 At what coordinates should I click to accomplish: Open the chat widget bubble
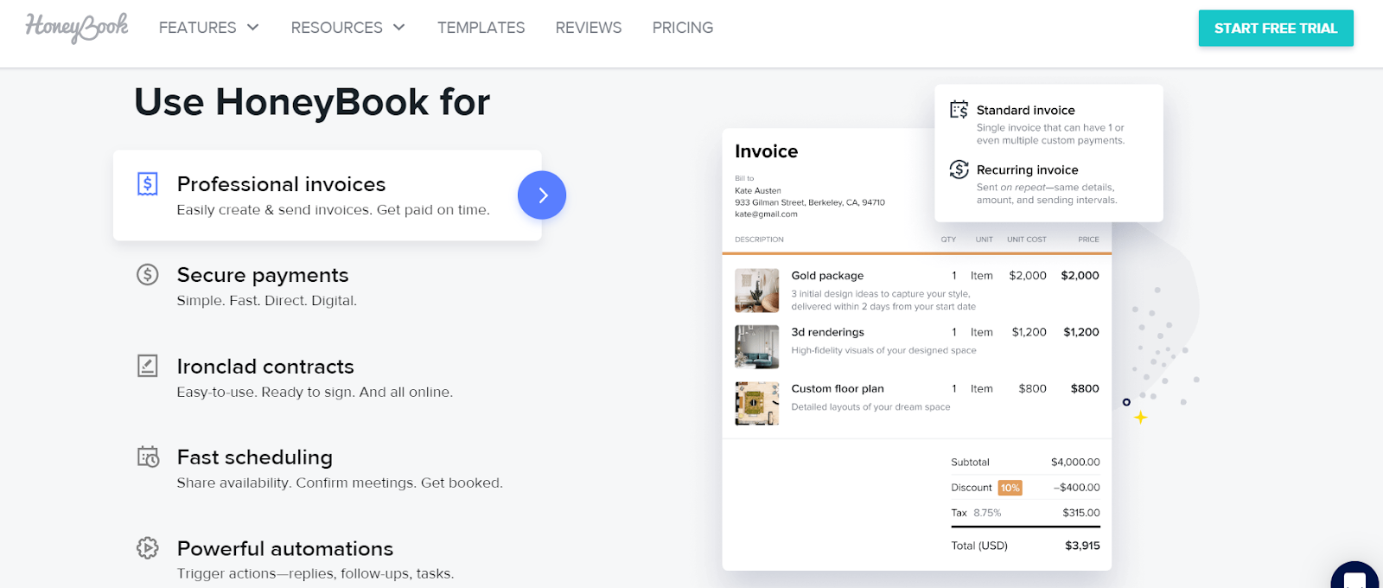1355,576
